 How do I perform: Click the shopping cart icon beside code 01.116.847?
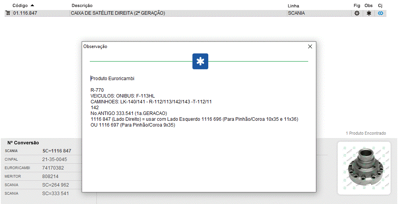click(8, 13)
